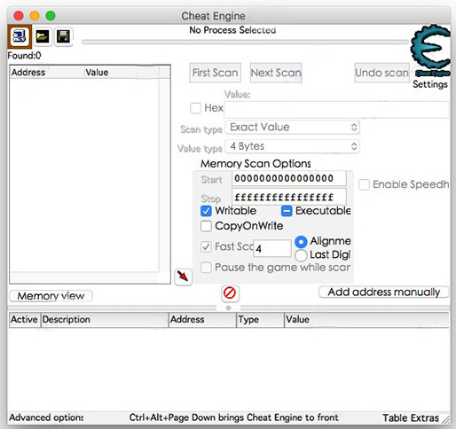
Task: Click the Found:0 counter text
Action: (24, 56)
